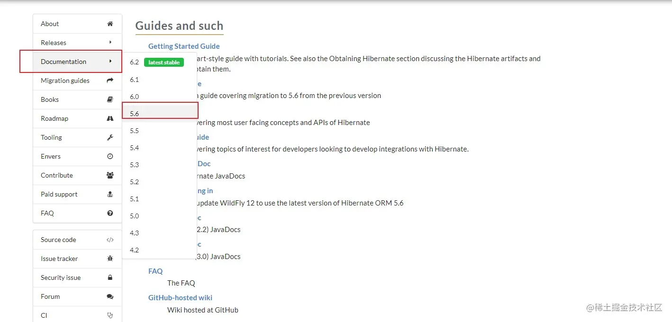Click the text "The FAQ"

click(x=181, y=283)
